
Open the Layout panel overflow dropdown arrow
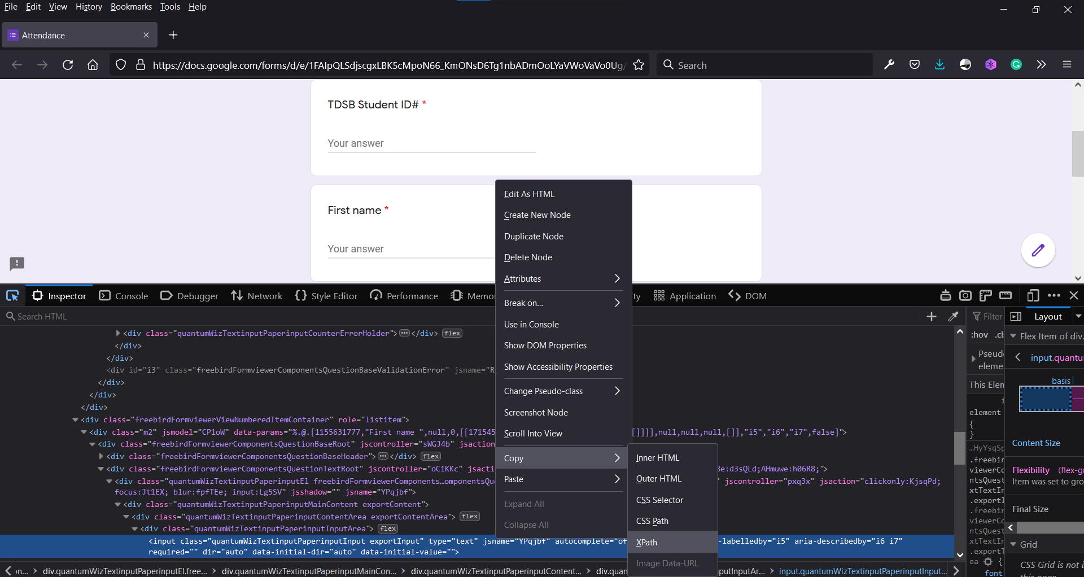pos(1079,316)
